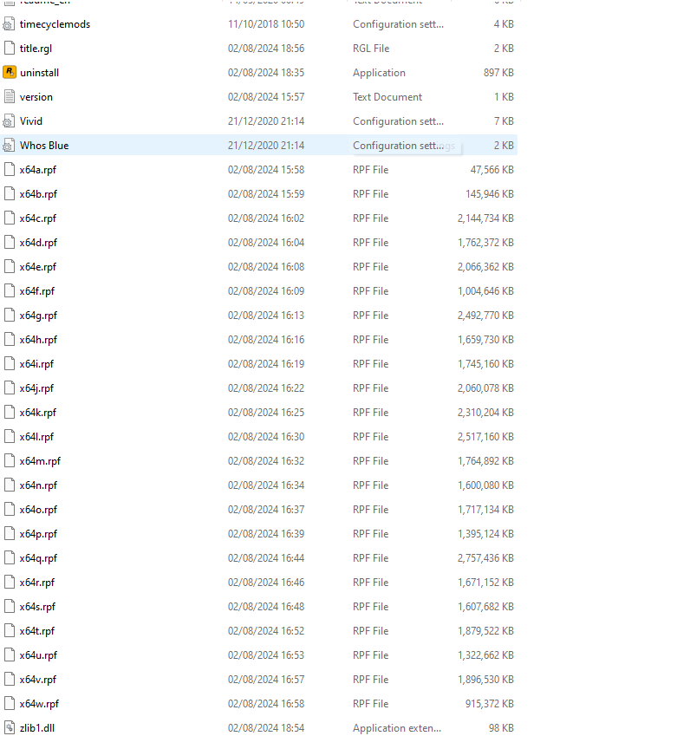690x749 pixels.
Task: Click the size 2,144,734 KB
Action: (485, 218)
